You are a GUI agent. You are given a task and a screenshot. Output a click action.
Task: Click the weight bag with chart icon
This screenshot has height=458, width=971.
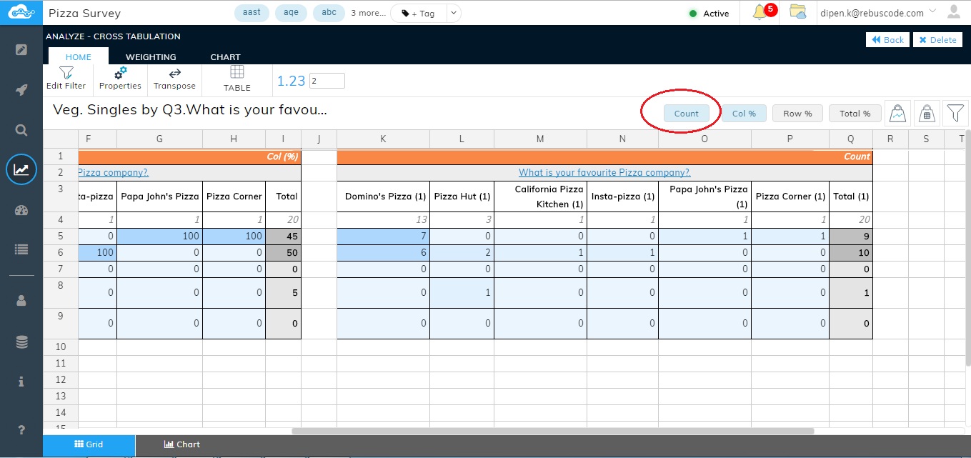coord(898,113)
